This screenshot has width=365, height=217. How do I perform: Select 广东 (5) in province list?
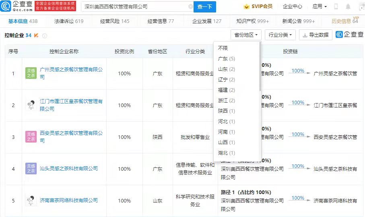coord(236,59)
